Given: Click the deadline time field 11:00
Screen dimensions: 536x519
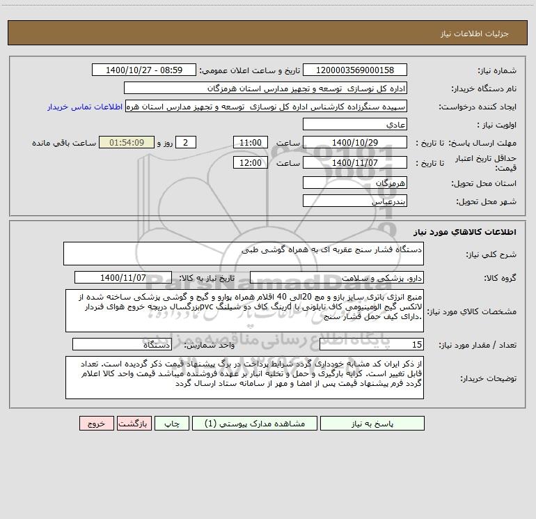Looking at the screenshot, I should tap(250, 142).
